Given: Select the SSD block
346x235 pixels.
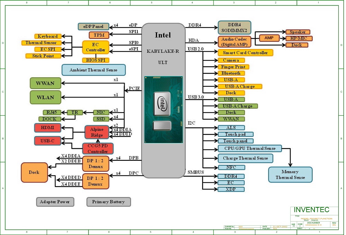Looking at the screenshot, I should click(x=101, y=119).
